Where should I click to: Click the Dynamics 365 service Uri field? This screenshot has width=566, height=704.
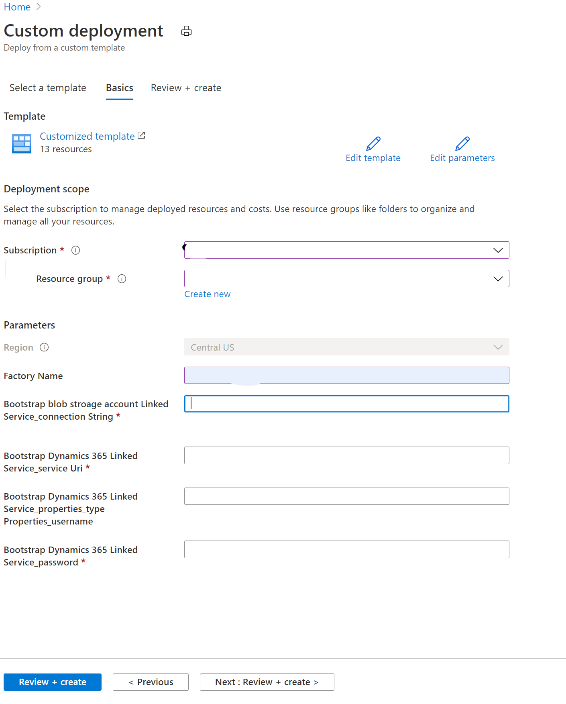pos(347,455)
